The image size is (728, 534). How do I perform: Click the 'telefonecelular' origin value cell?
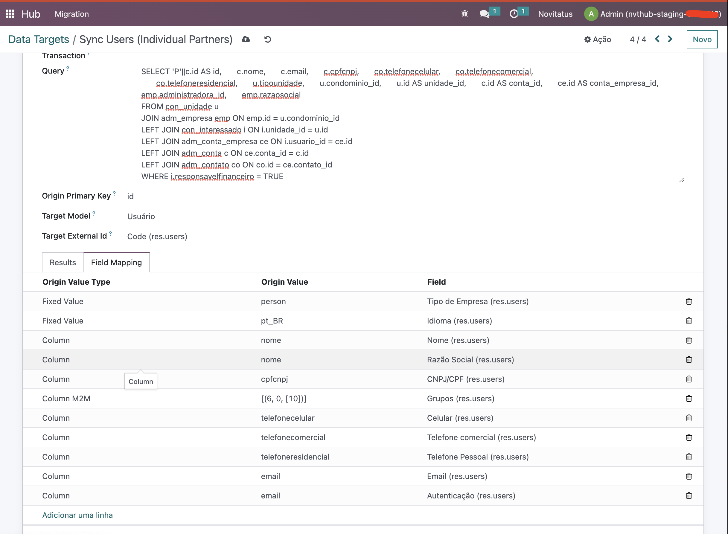coord(288,418)
